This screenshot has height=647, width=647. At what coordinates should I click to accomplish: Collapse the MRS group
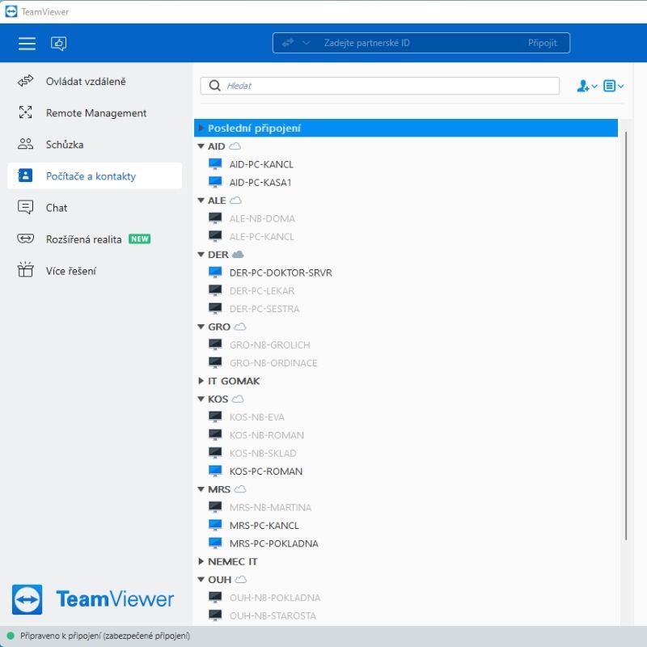pyautogui.click(x=201, y=489)
